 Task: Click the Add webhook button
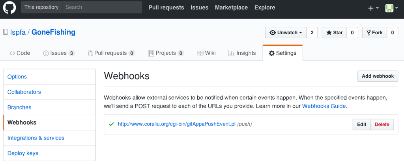tap(378, 76)
